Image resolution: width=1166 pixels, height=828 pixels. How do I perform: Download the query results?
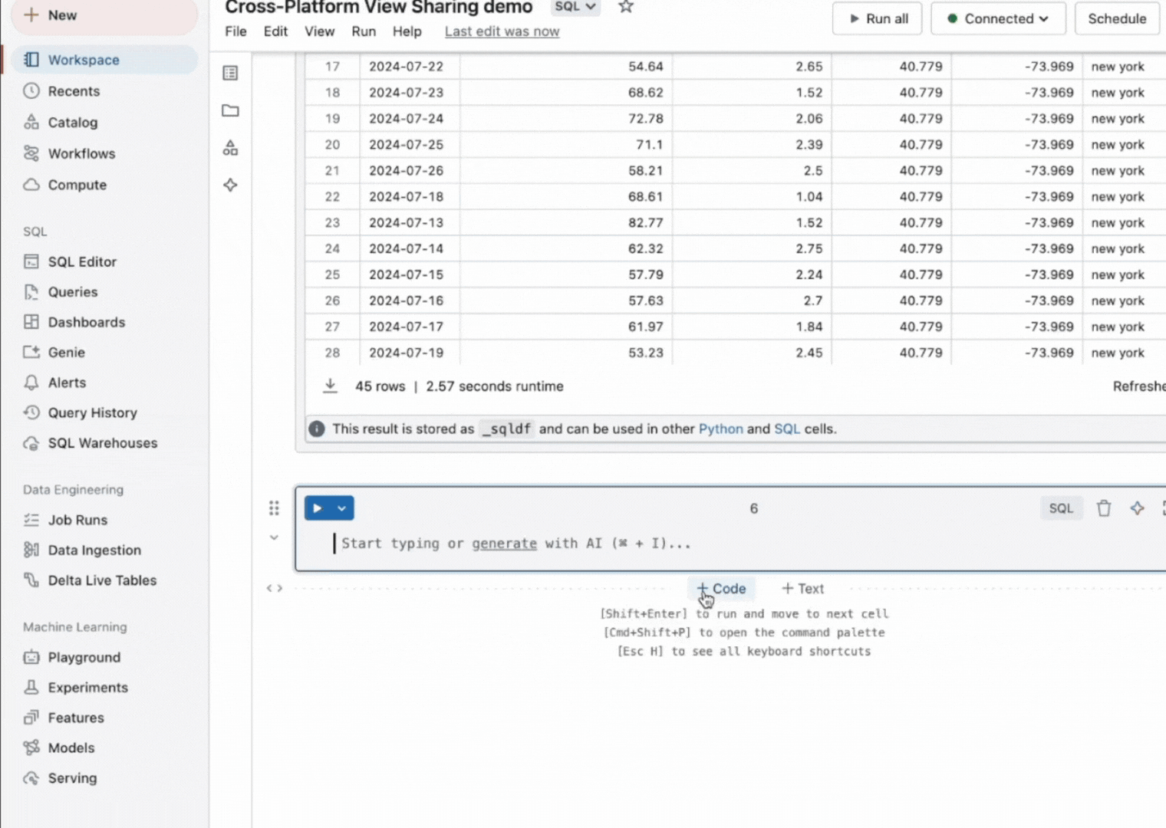(330, 386)
